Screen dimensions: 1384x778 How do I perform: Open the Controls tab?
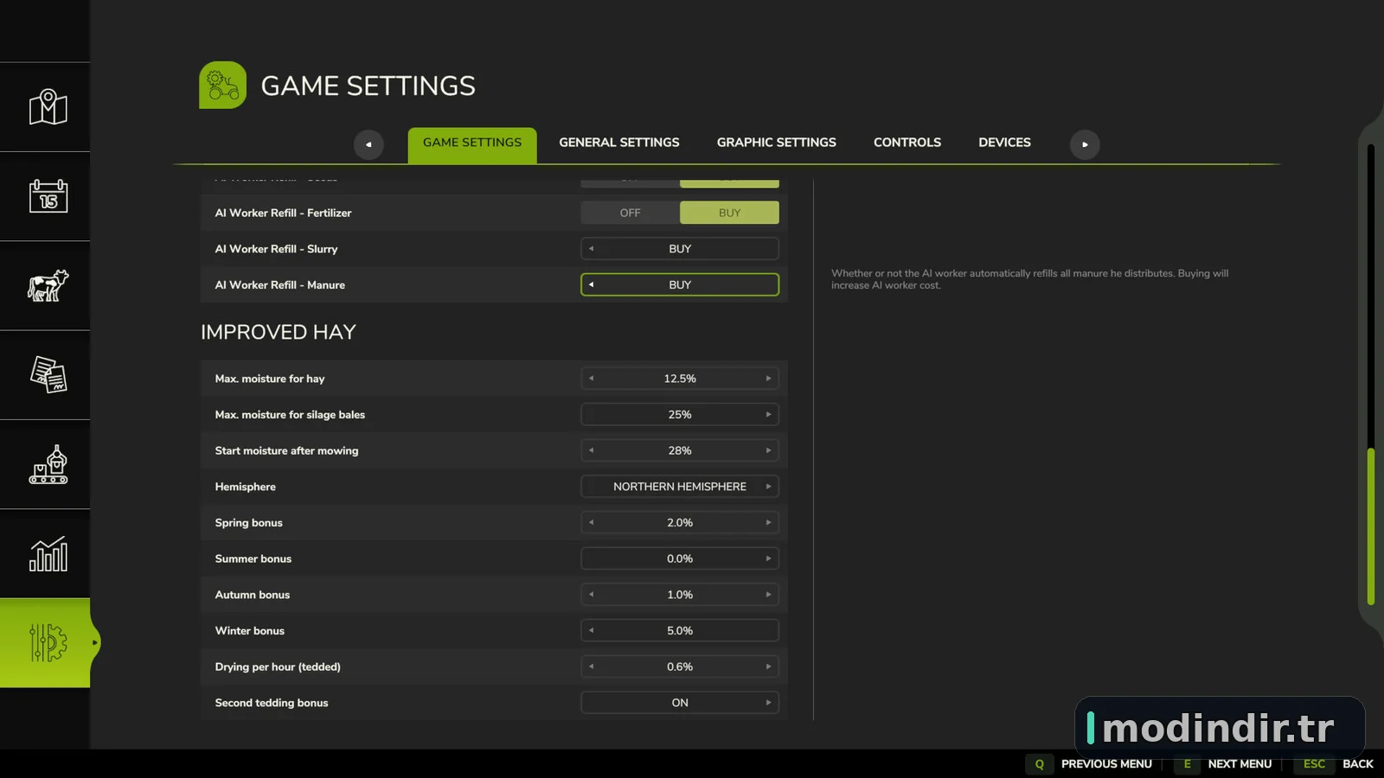click(x=907, y=143)
